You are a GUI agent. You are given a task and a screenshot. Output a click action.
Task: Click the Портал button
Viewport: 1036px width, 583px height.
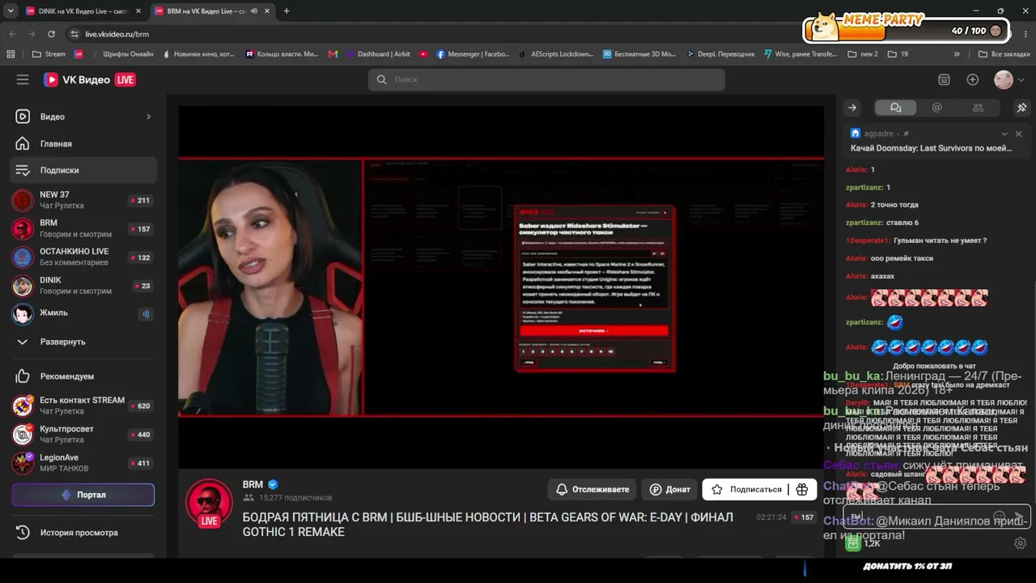83,495
